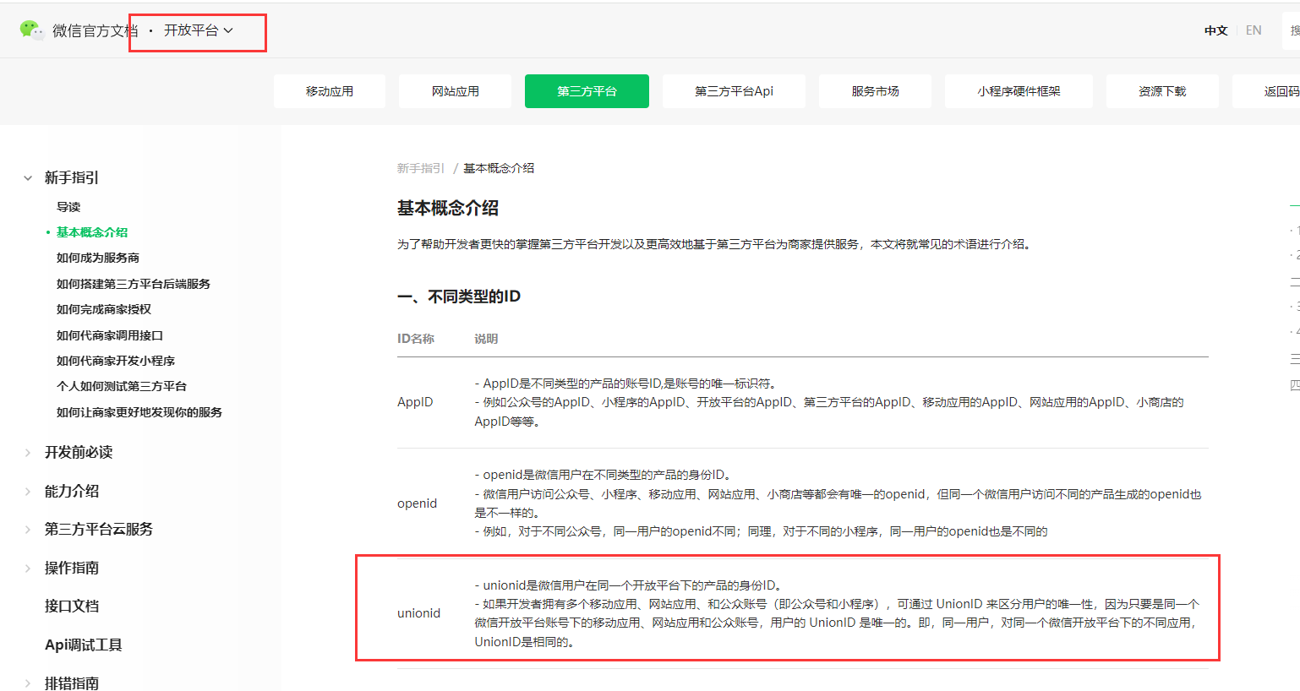Select the 资源下载 tab

pyautogui.click(x=1162, y=91)
